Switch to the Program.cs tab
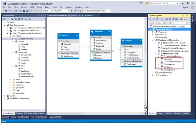Image resolution: width=196 pixels, height=123 pixels. coord(89,15)
